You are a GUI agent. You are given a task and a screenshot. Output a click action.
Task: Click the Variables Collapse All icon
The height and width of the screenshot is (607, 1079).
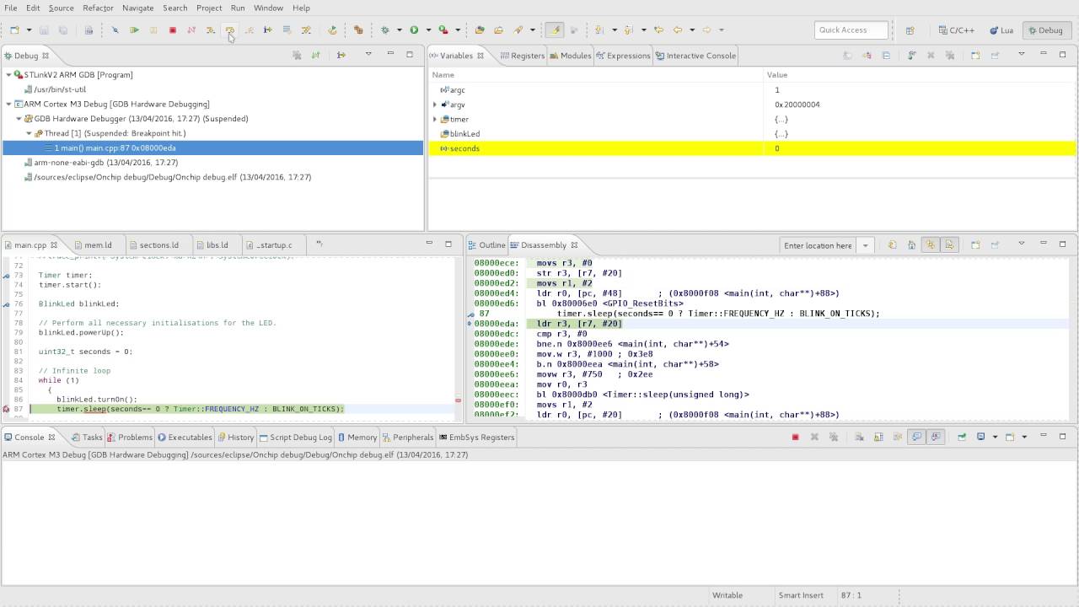pos(886,56)
